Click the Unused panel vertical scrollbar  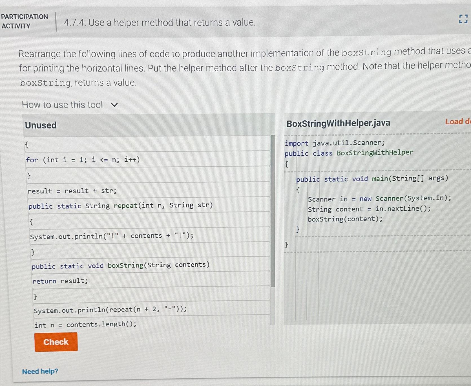[x=273, y=211]
